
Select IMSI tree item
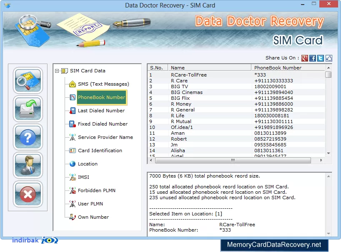(83, 177)
